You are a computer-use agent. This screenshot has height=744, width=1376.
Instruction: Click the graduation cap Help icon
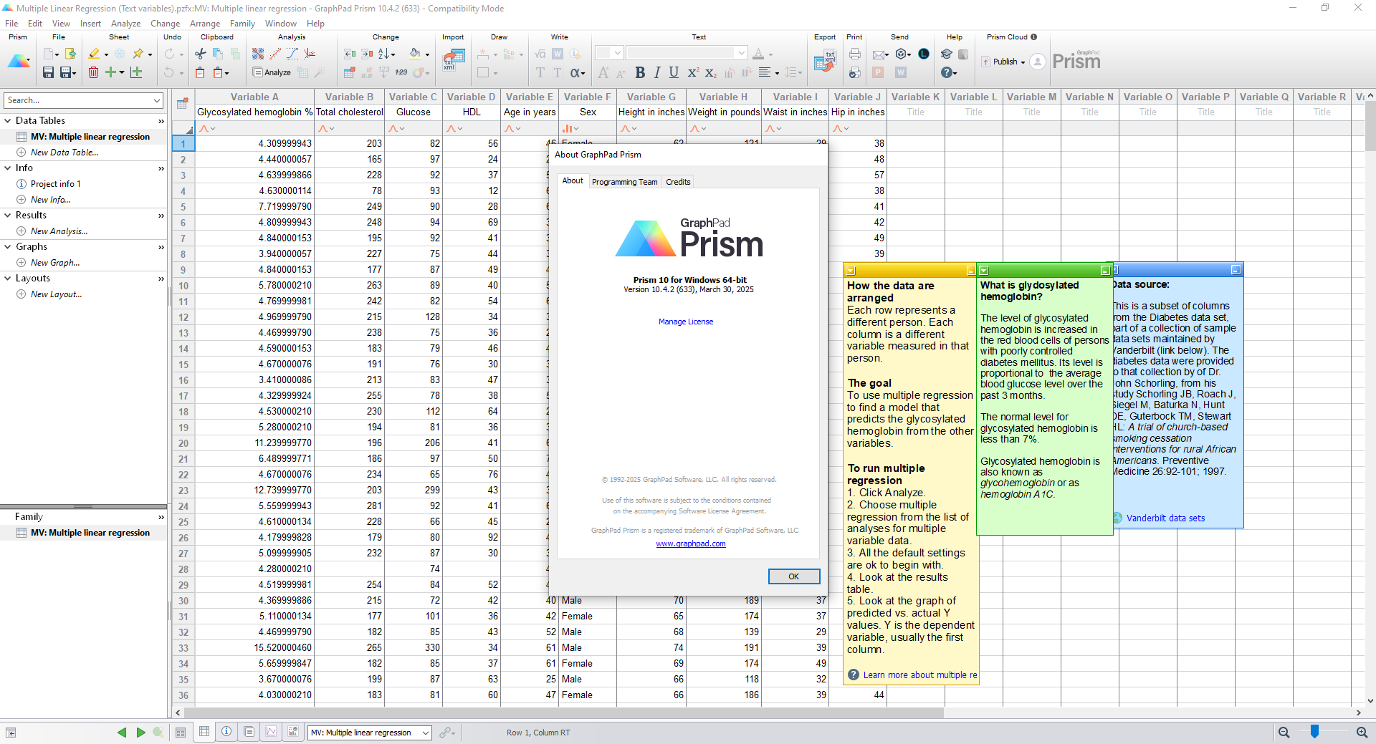[946, 54]
